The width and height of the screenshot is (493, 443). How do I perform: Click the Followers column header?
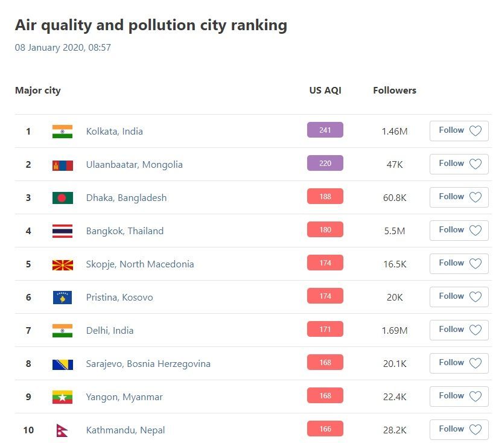[395, 91]
